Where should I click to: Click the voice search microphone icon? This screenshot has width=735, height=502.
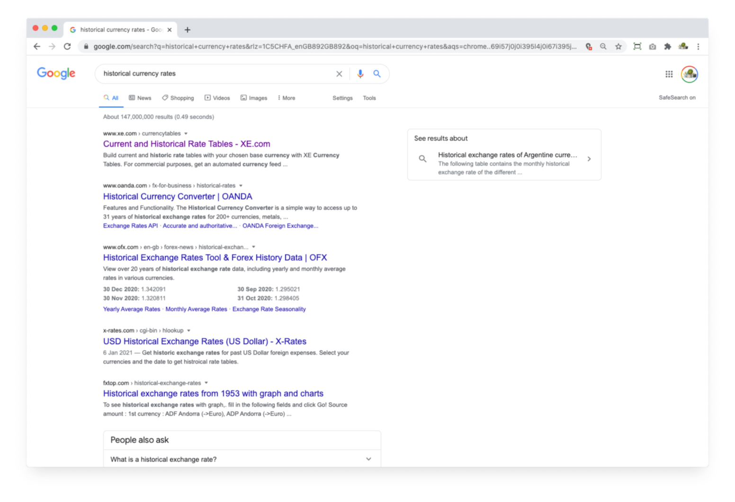pos(360,74)
